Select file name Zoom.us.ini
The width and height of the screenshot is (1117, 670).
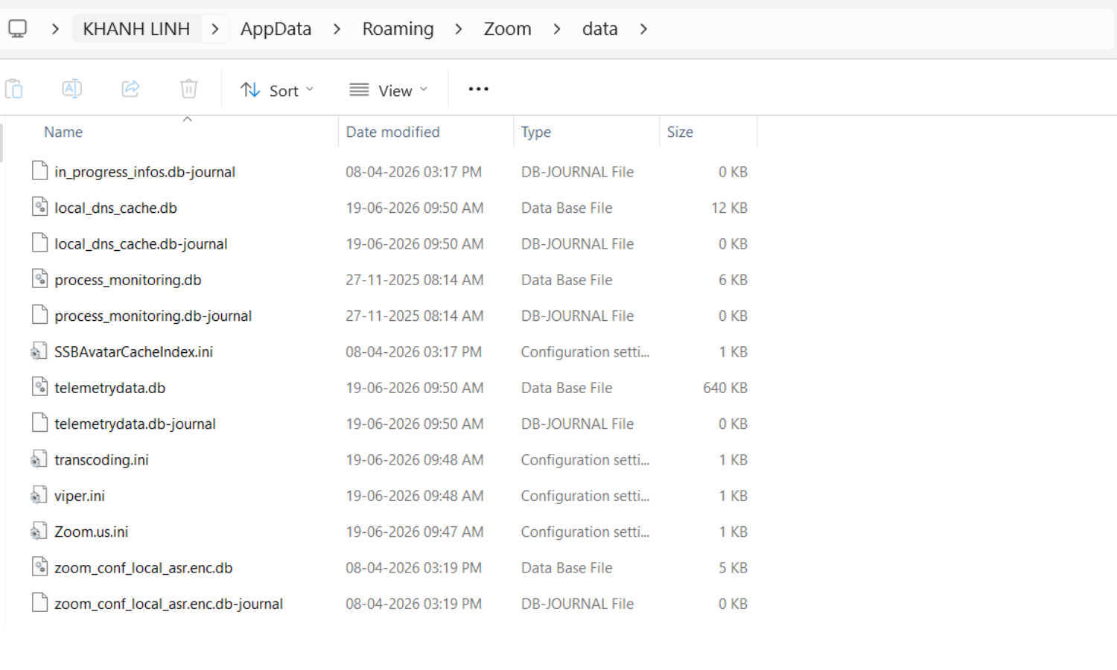pyautogui.click(x=91, y=532)
